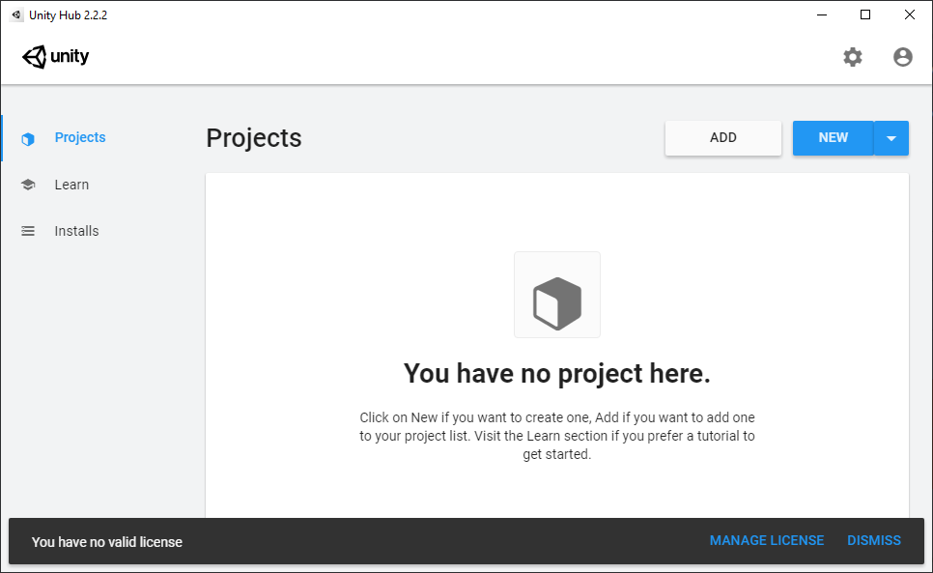The height and width of the screenshot is (573, 933).
Task: Dismiss the no valid license notification
Action: (x=874, y=540)
